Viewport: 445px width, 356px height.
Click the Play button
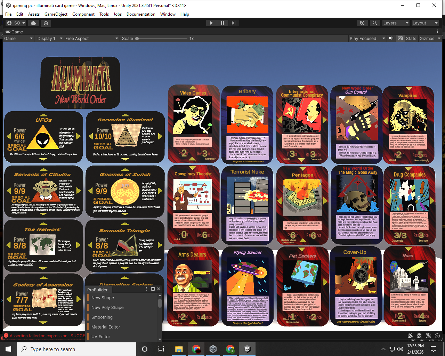[x=211, y=23]
